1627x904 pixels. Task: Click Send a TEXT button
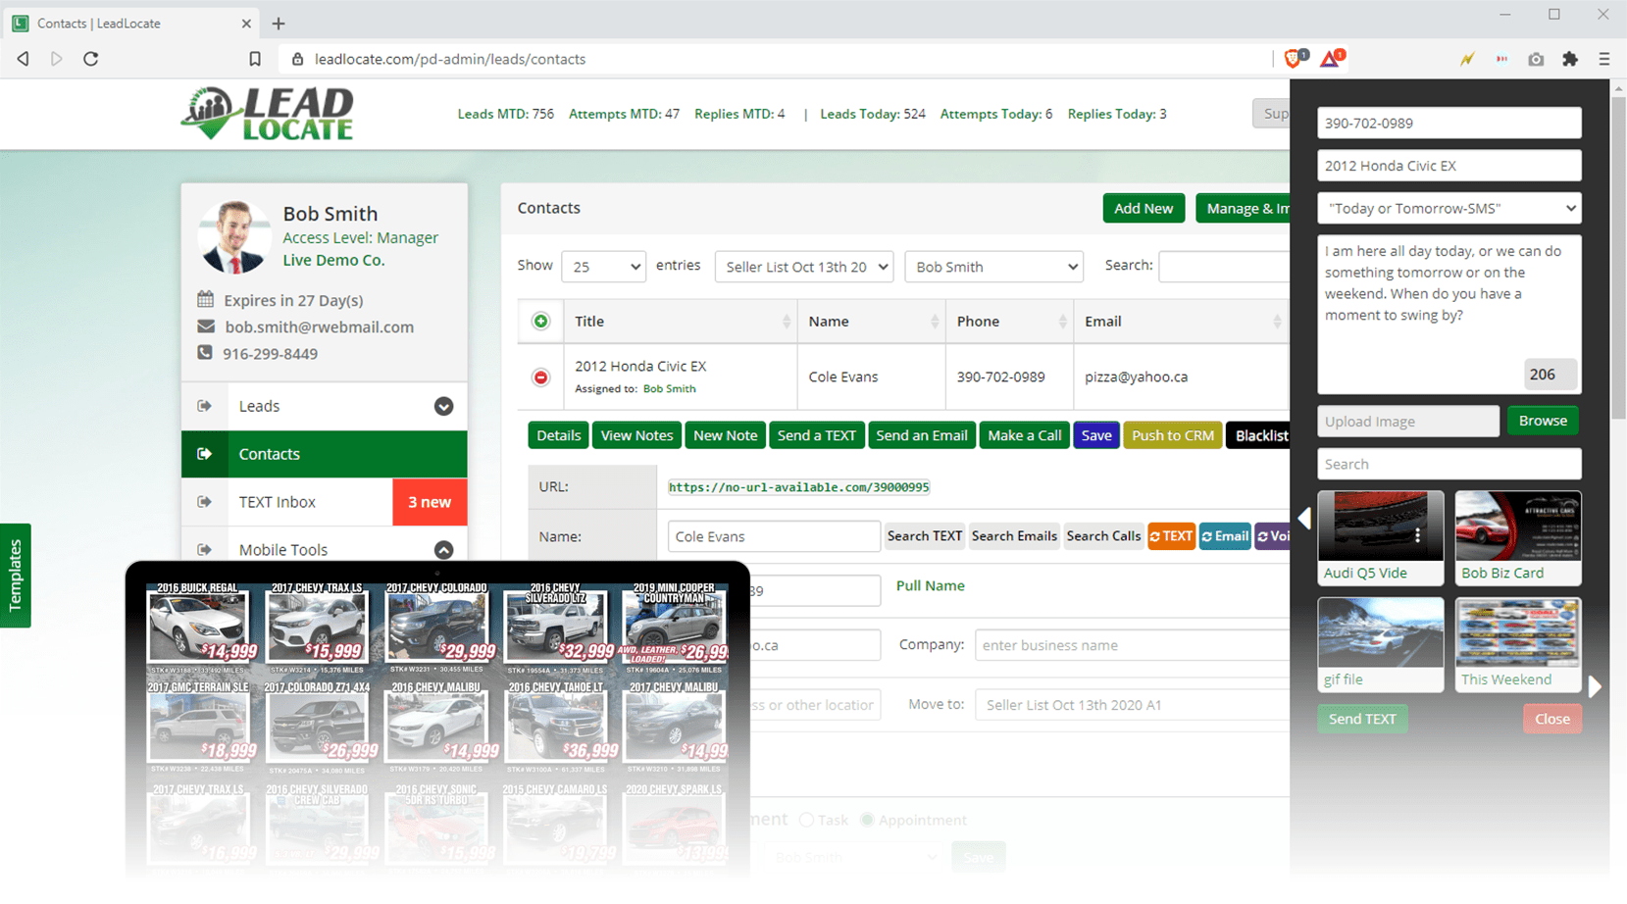(x=816, y=435)
